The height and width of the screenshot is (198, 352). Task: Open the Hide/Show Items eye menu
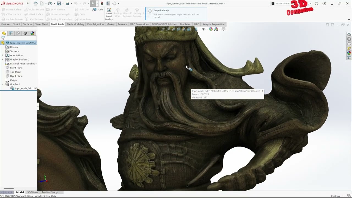204,29
